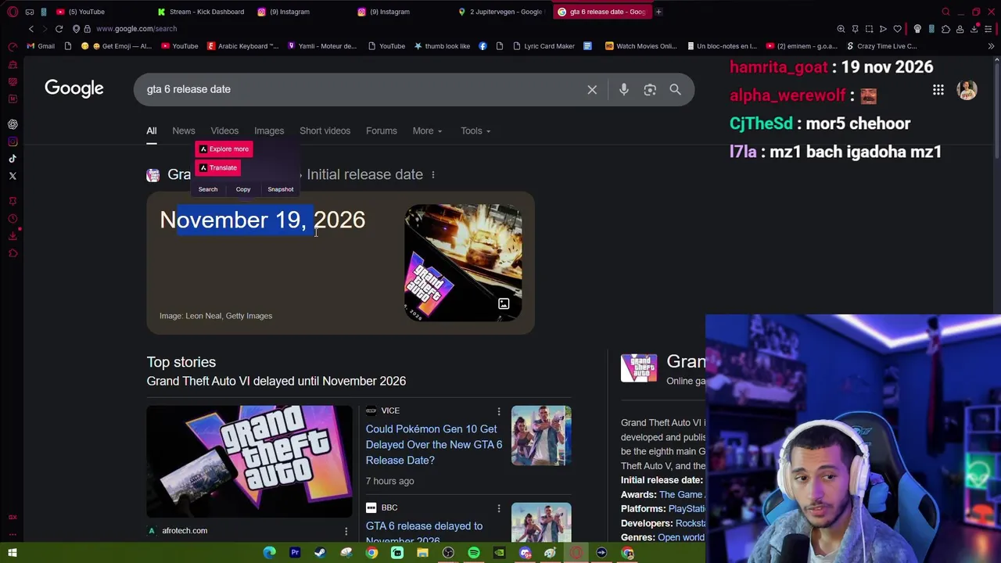The height and width of the screenshot is (563, 1001).
Task: Open the Pokémon Gen 10 delay article
Action: click(x=434, y=445)
